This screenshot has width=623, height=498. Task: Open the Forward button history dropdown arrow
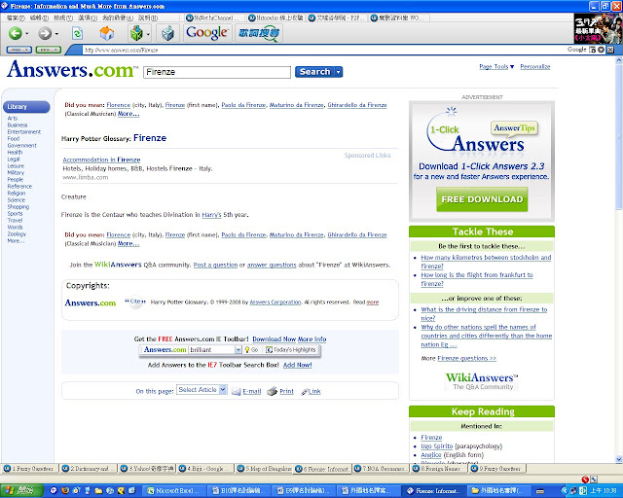(56, 34)
